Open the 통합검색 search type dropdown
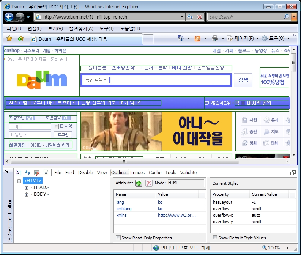301x255 pixels. tap(95, 80)
